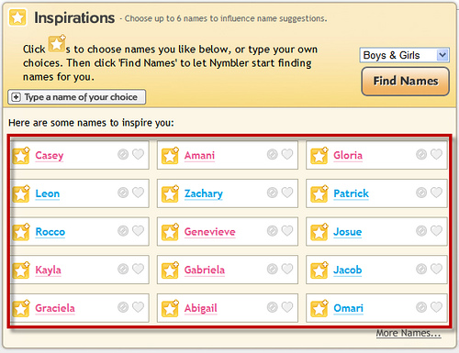Select the star next to Omari

click(319, 308)
